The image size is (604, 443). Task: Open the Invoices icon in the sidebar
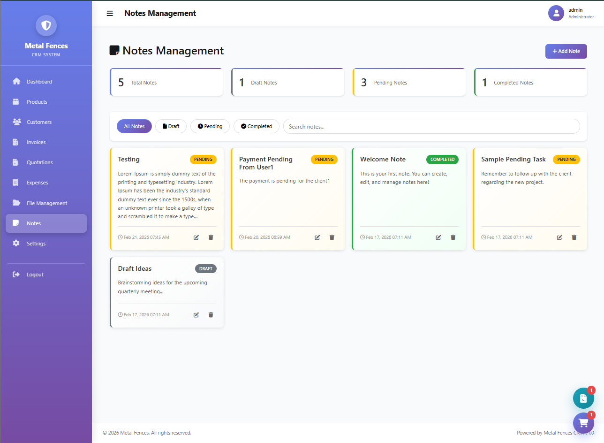[15, 142]
